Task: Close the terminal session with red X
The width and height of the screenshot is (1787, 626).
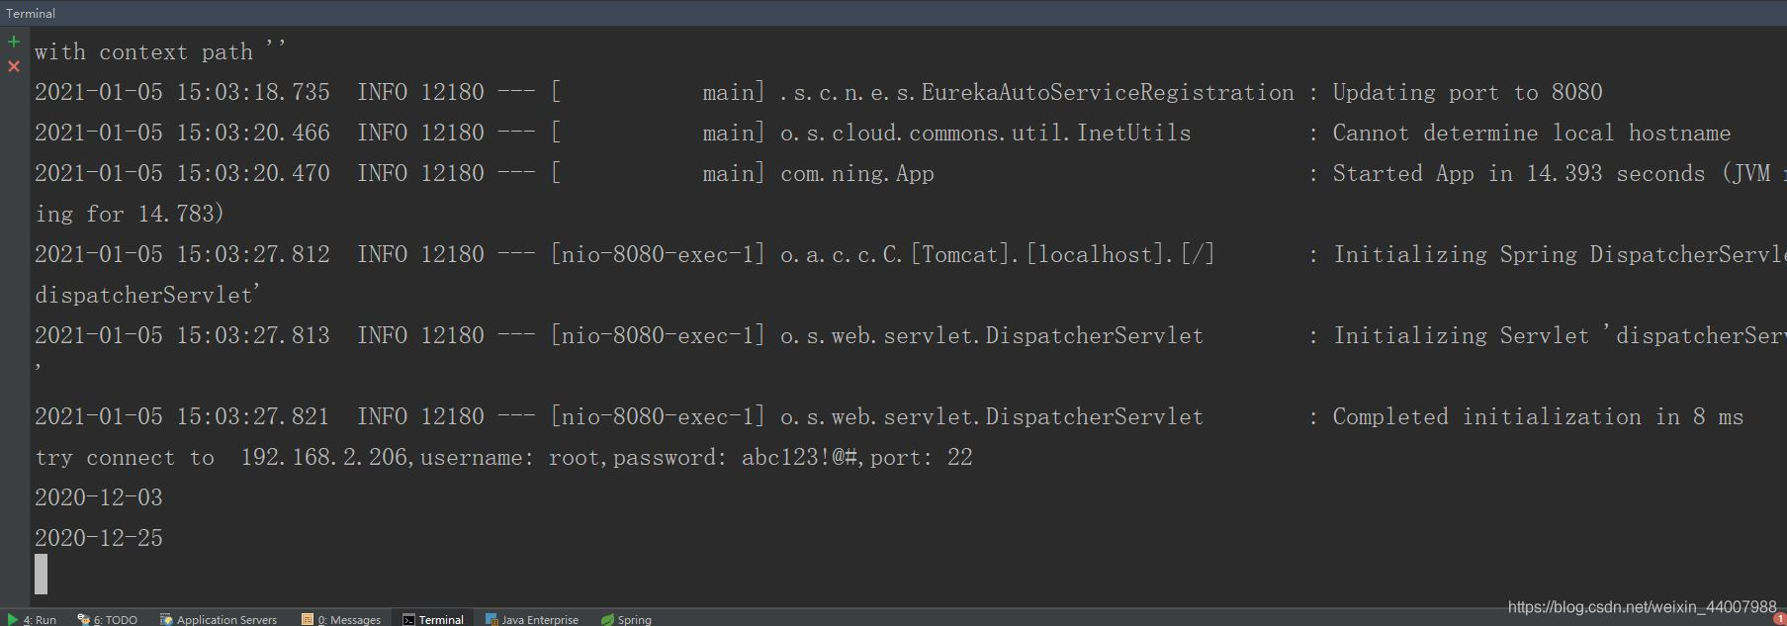Action: 14,66
